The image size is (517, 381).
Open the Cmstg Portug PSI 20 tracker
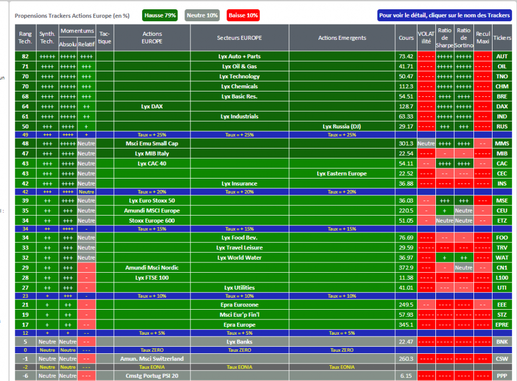(x=152, y=376)
